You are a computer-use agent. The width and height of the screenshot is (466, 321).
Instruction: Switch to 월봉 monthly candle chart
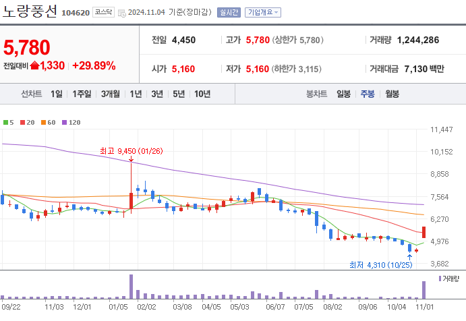[x=392, y=94]
